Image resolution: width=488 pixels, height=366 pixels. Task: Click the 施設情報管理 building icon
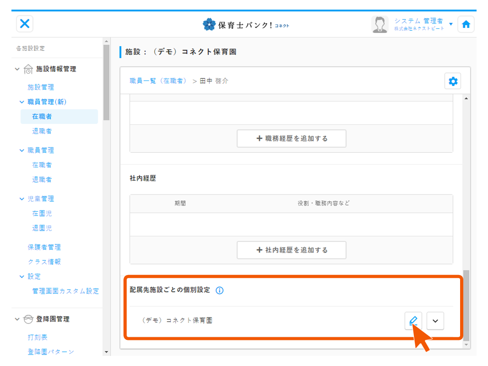[x=28, y=70]
